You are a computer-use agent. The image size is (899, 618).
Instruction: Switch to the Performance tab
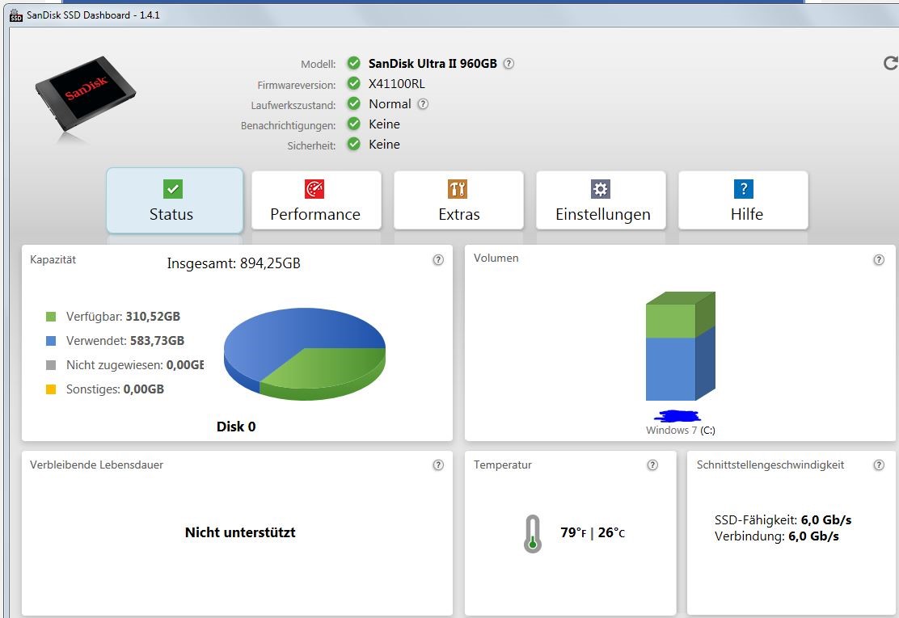[x=316, y=200]
